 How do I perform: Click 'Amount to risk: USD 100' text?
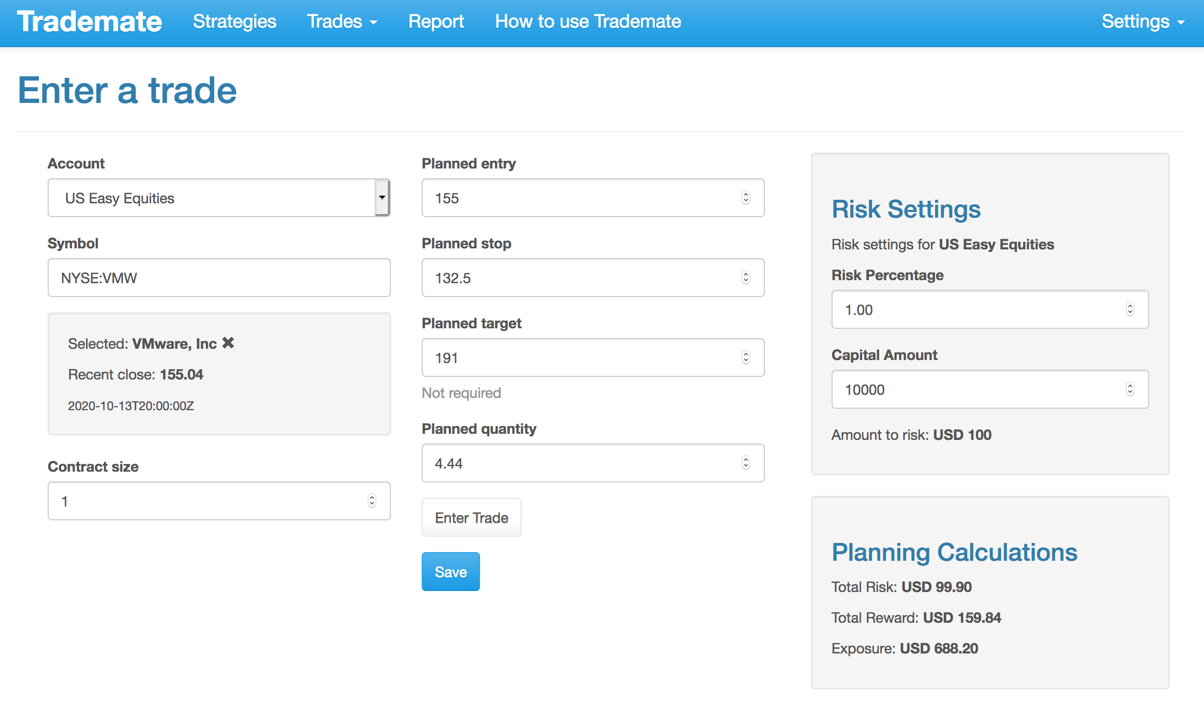coord(911,435)
